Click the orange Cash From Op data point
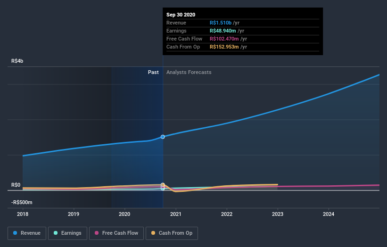Screen dimensions: 387x247 pyautogui.click(x=163, y=185)
